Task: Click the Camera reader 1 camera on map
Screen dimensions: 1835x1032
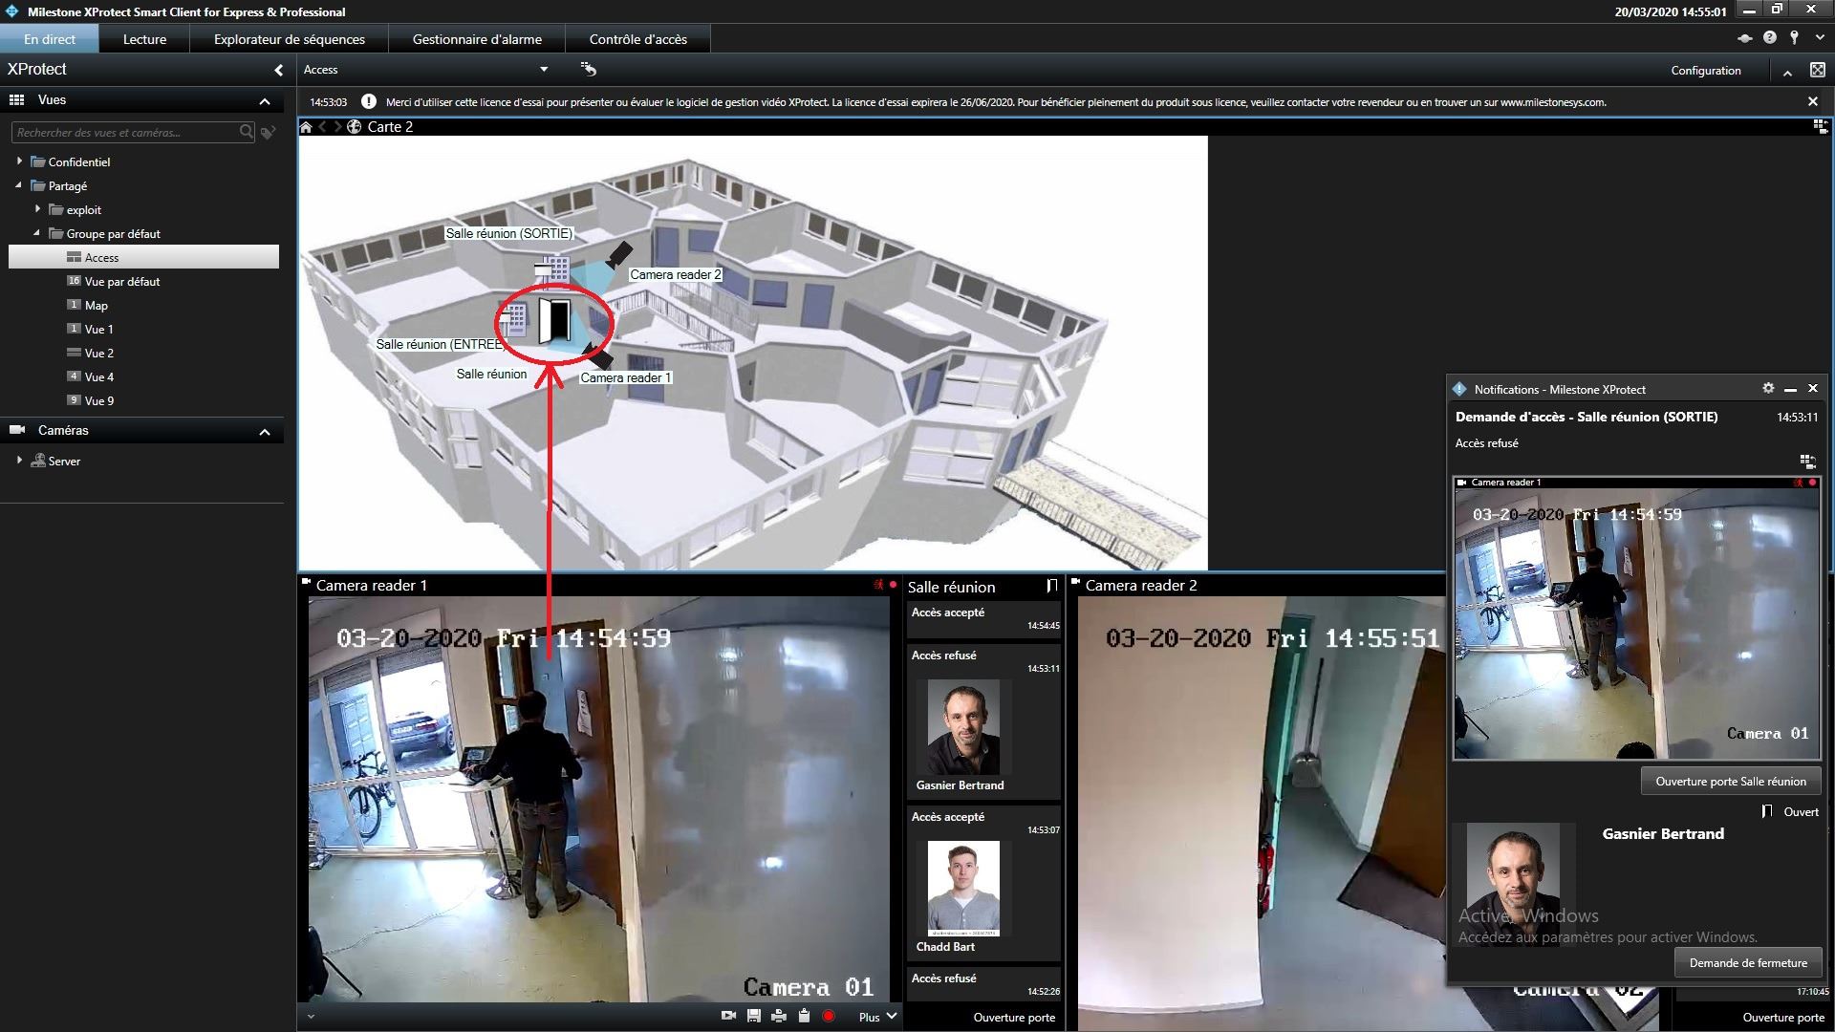Action: pos(599,355)
